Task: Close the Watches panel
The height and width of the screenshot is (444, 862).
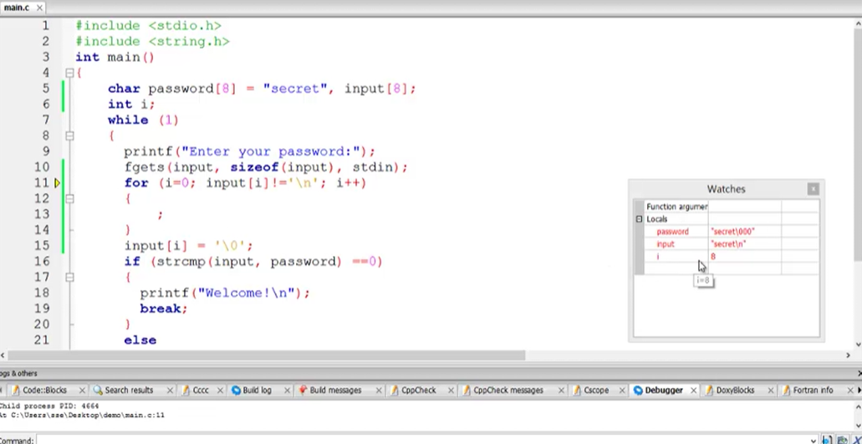Action: [x=813, y=189]
